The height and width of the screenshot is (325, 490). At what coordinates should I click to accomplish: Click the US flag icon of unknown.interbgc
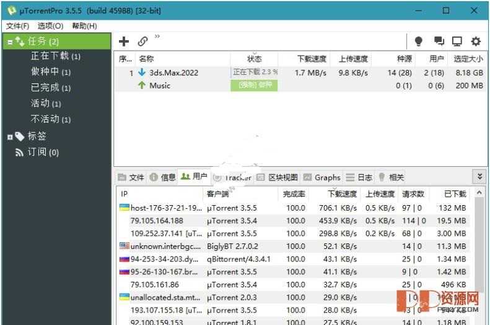coord(125,245)
